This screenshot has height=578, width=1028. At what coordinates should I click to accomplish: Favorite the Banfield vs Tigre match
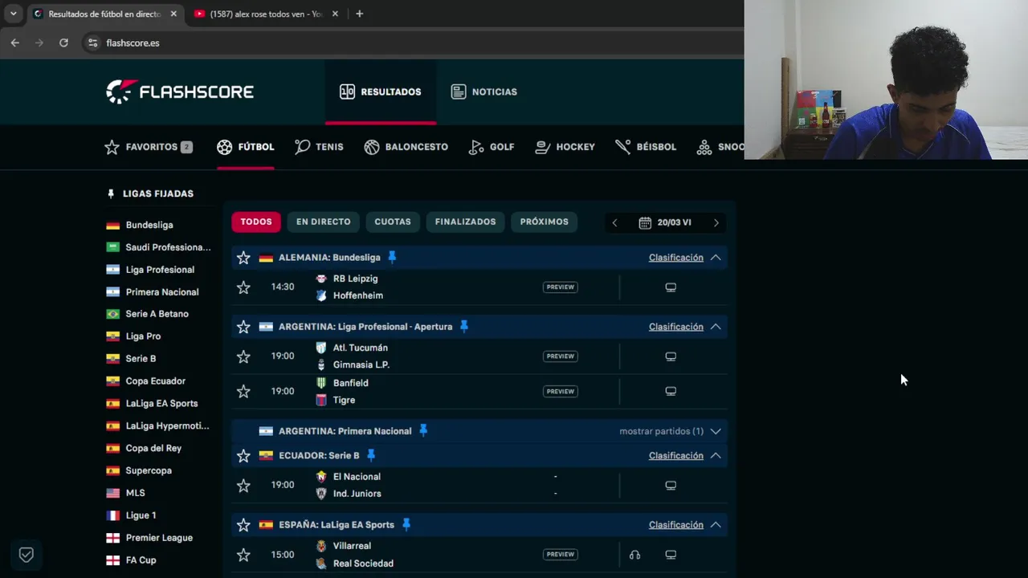tap(243, 392)
